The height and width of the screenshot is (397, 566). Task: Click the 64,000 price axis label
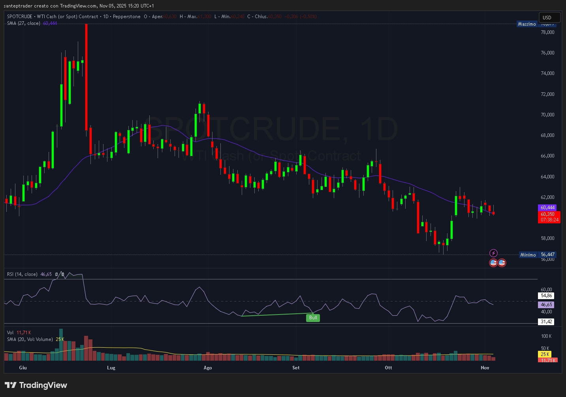click(x=547, y=177)
